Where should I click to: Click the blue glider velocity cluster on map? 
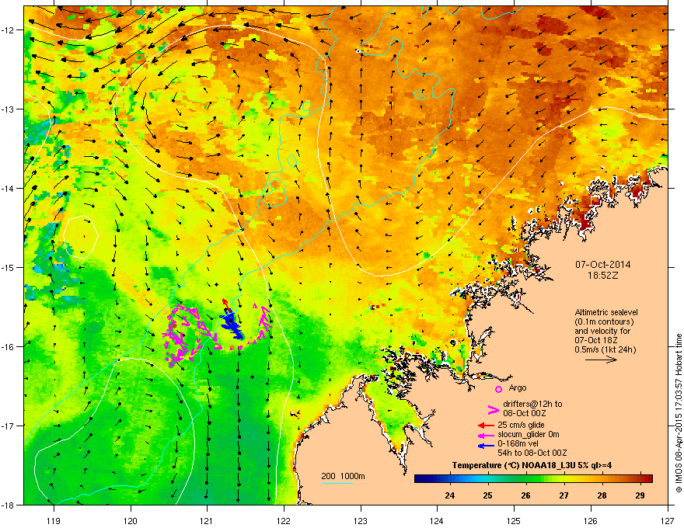(232, 325)
